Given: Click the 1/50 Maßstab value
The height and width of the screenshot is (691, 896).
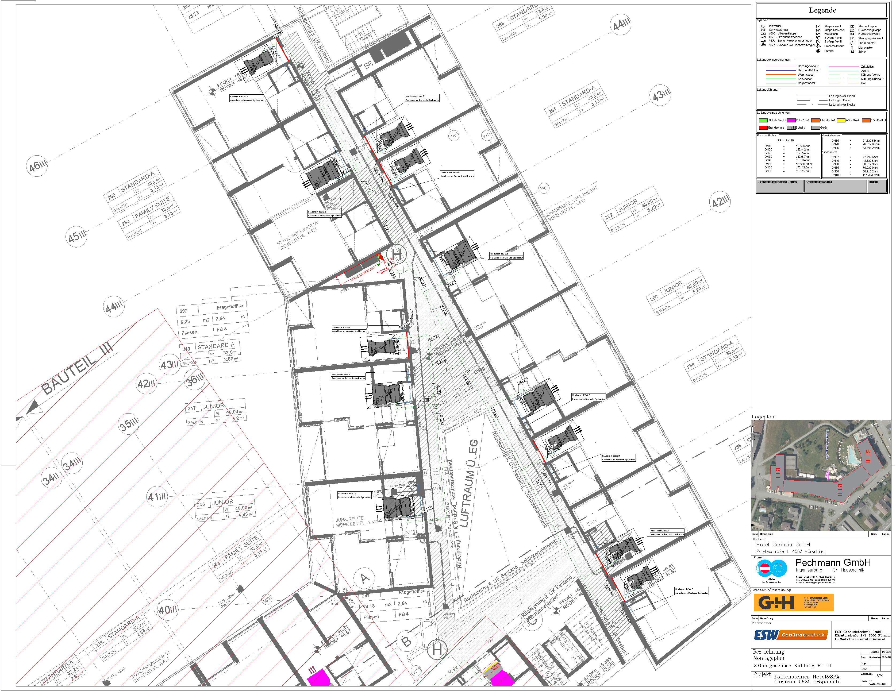Looking at the screenshot, I should 880,675.
